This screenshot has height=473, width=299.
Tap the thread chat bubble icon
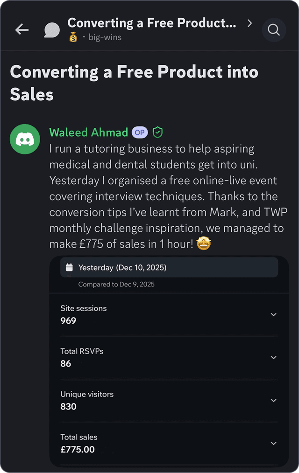[51, 29]
